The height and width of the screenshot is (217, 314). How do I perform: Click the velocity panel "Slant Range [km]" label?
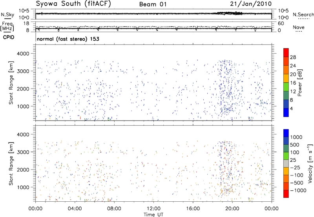11,164
